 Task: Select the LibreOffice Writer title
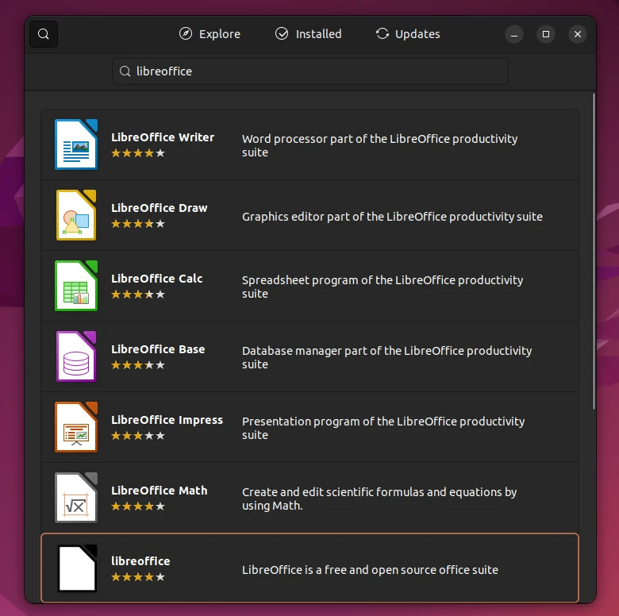click(x=163, y=137)
